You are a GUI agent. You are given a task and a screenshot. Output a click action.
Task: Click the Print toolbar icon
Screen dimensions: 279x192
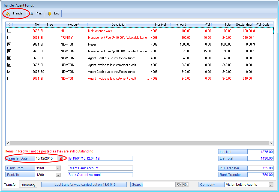point(32,13)
